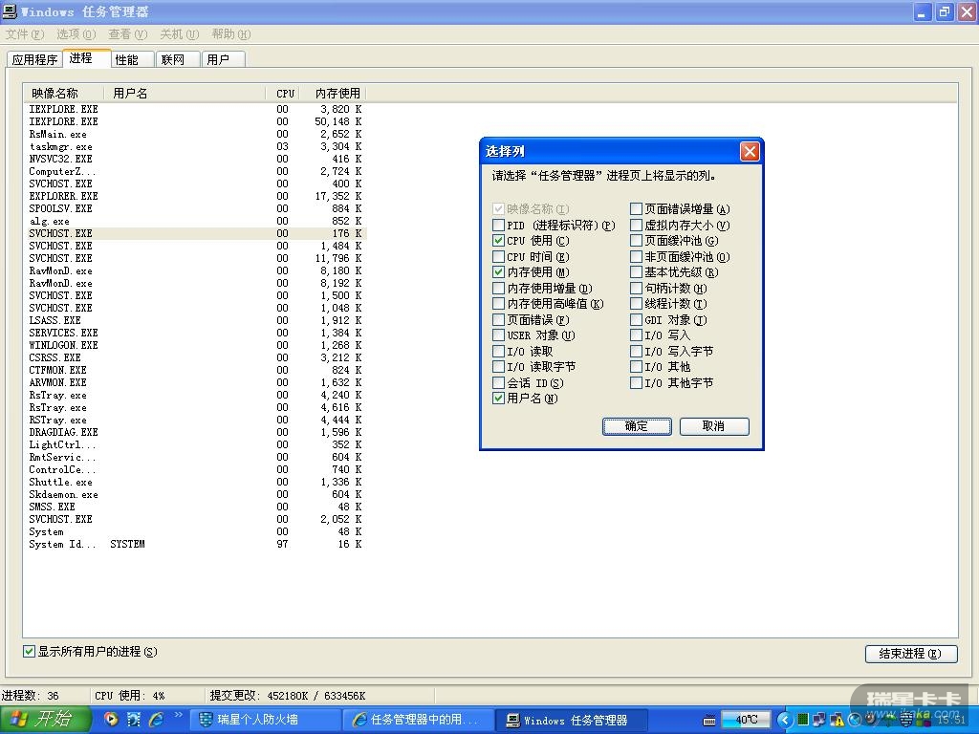
Task: Select Shuttle.exe process row
Action: pyautogui.click(x=195, y=482)
